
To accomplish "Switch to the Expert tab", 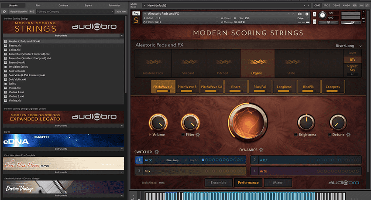I will (88, 5).
